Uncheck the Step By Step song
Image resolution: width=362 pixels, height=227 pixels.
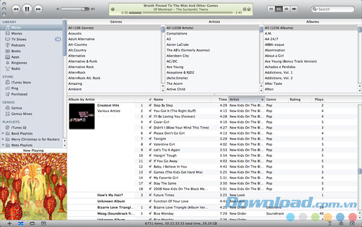tap(150, 105)
